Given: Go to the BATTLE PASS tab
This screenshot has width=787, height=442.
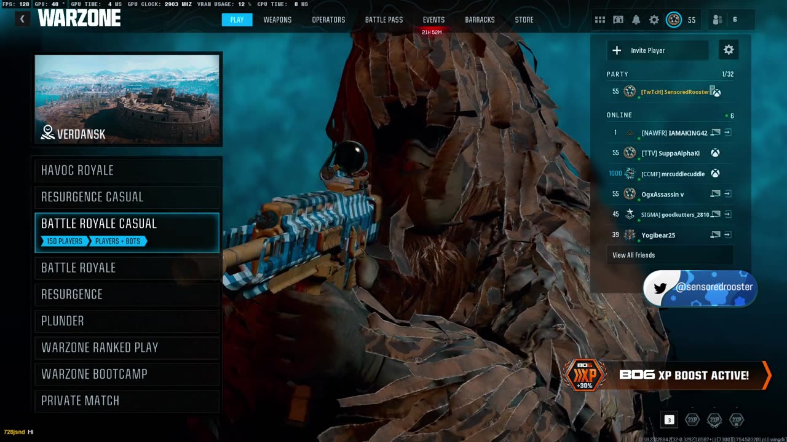Looking at the screenshot, I should pyautogui.click(x=384, y=20).
